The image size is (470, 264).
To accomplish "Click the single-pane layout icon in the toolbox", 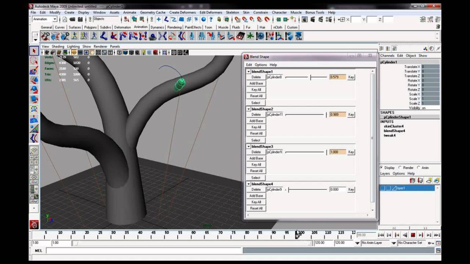I will (34, 150).
